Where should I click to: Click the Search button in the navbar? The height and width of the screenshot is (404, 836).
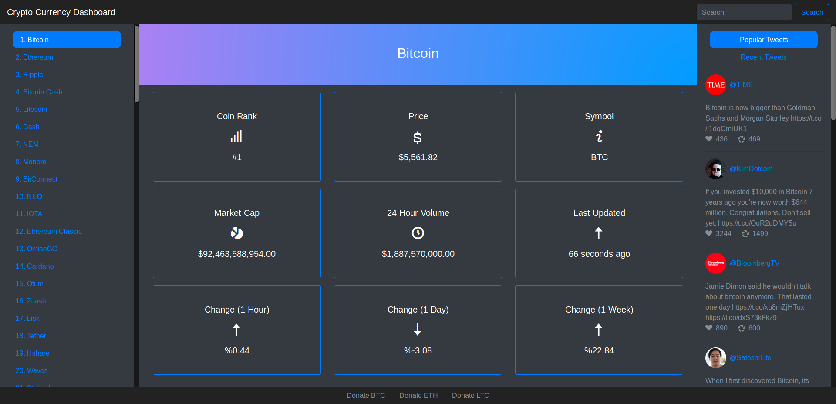click(x=812, y=12)
